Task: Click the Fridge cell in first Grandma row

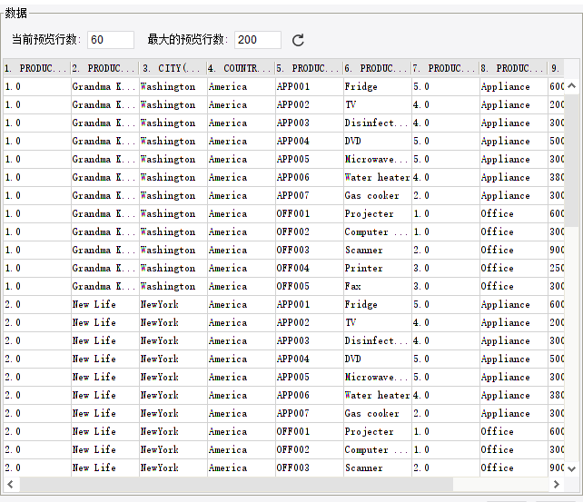Action: point(377,86)
